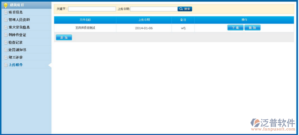Screen dimensions: 299x135
Task: Click the document icon beside 特种作业证
Action: coord(6,35)
